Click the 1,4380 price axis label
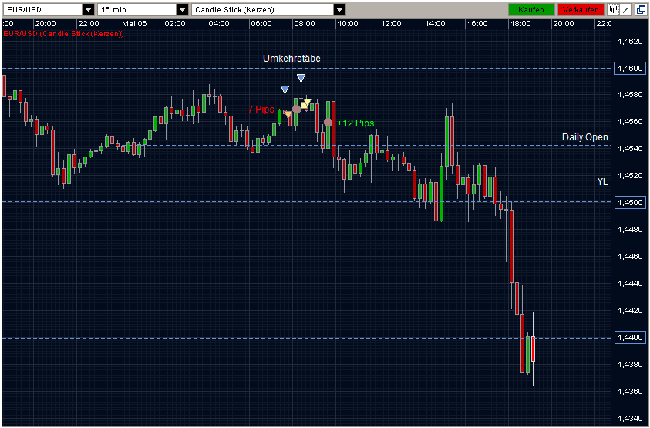Viewport: 650px width, 428px height. pos(630,365)
